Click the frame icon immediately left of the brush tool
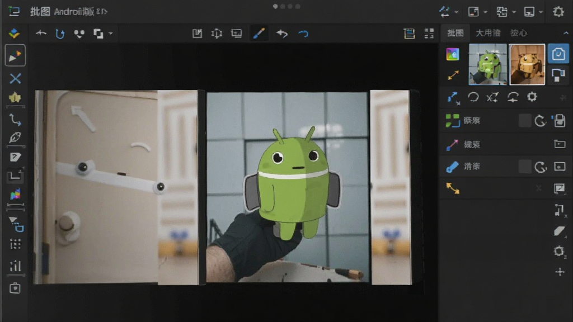Image resolution: width=573 pixels, height=322 pixels. (237, 34)
